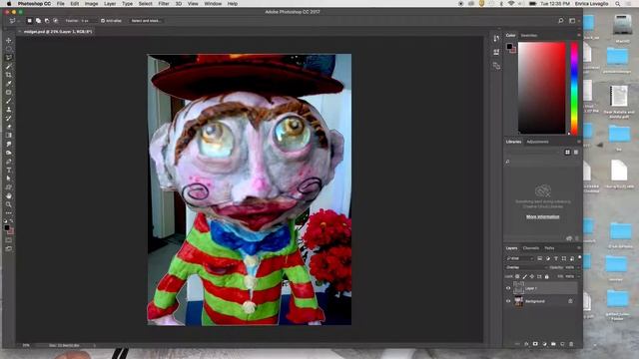Viewport: 639px width, 359px height.
Task: Open the Image menu
Action: point(91,4)
